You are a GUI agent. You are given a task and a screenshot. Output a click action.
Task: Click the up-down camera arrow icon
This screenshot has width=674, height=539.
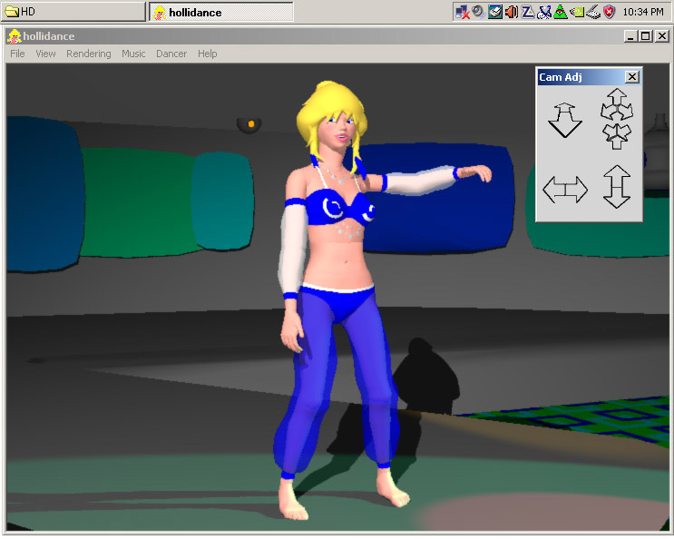(x=617, y=187)
